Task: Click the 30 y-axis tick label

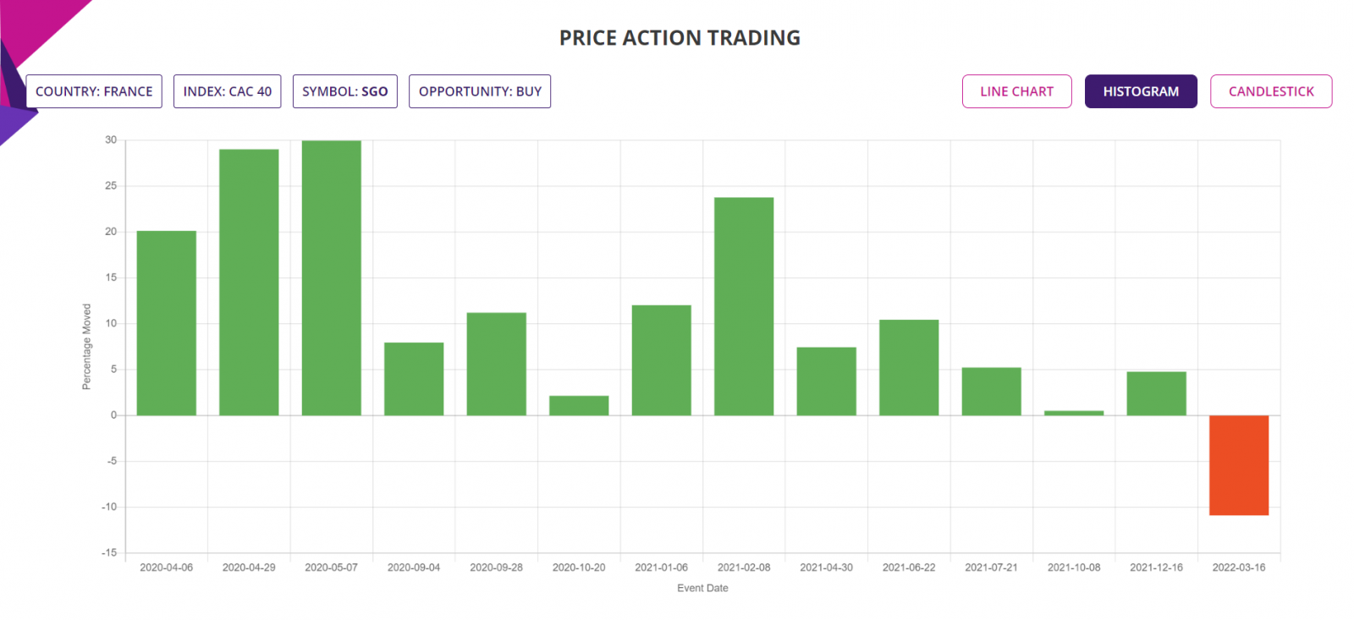Action: [111, 140]
